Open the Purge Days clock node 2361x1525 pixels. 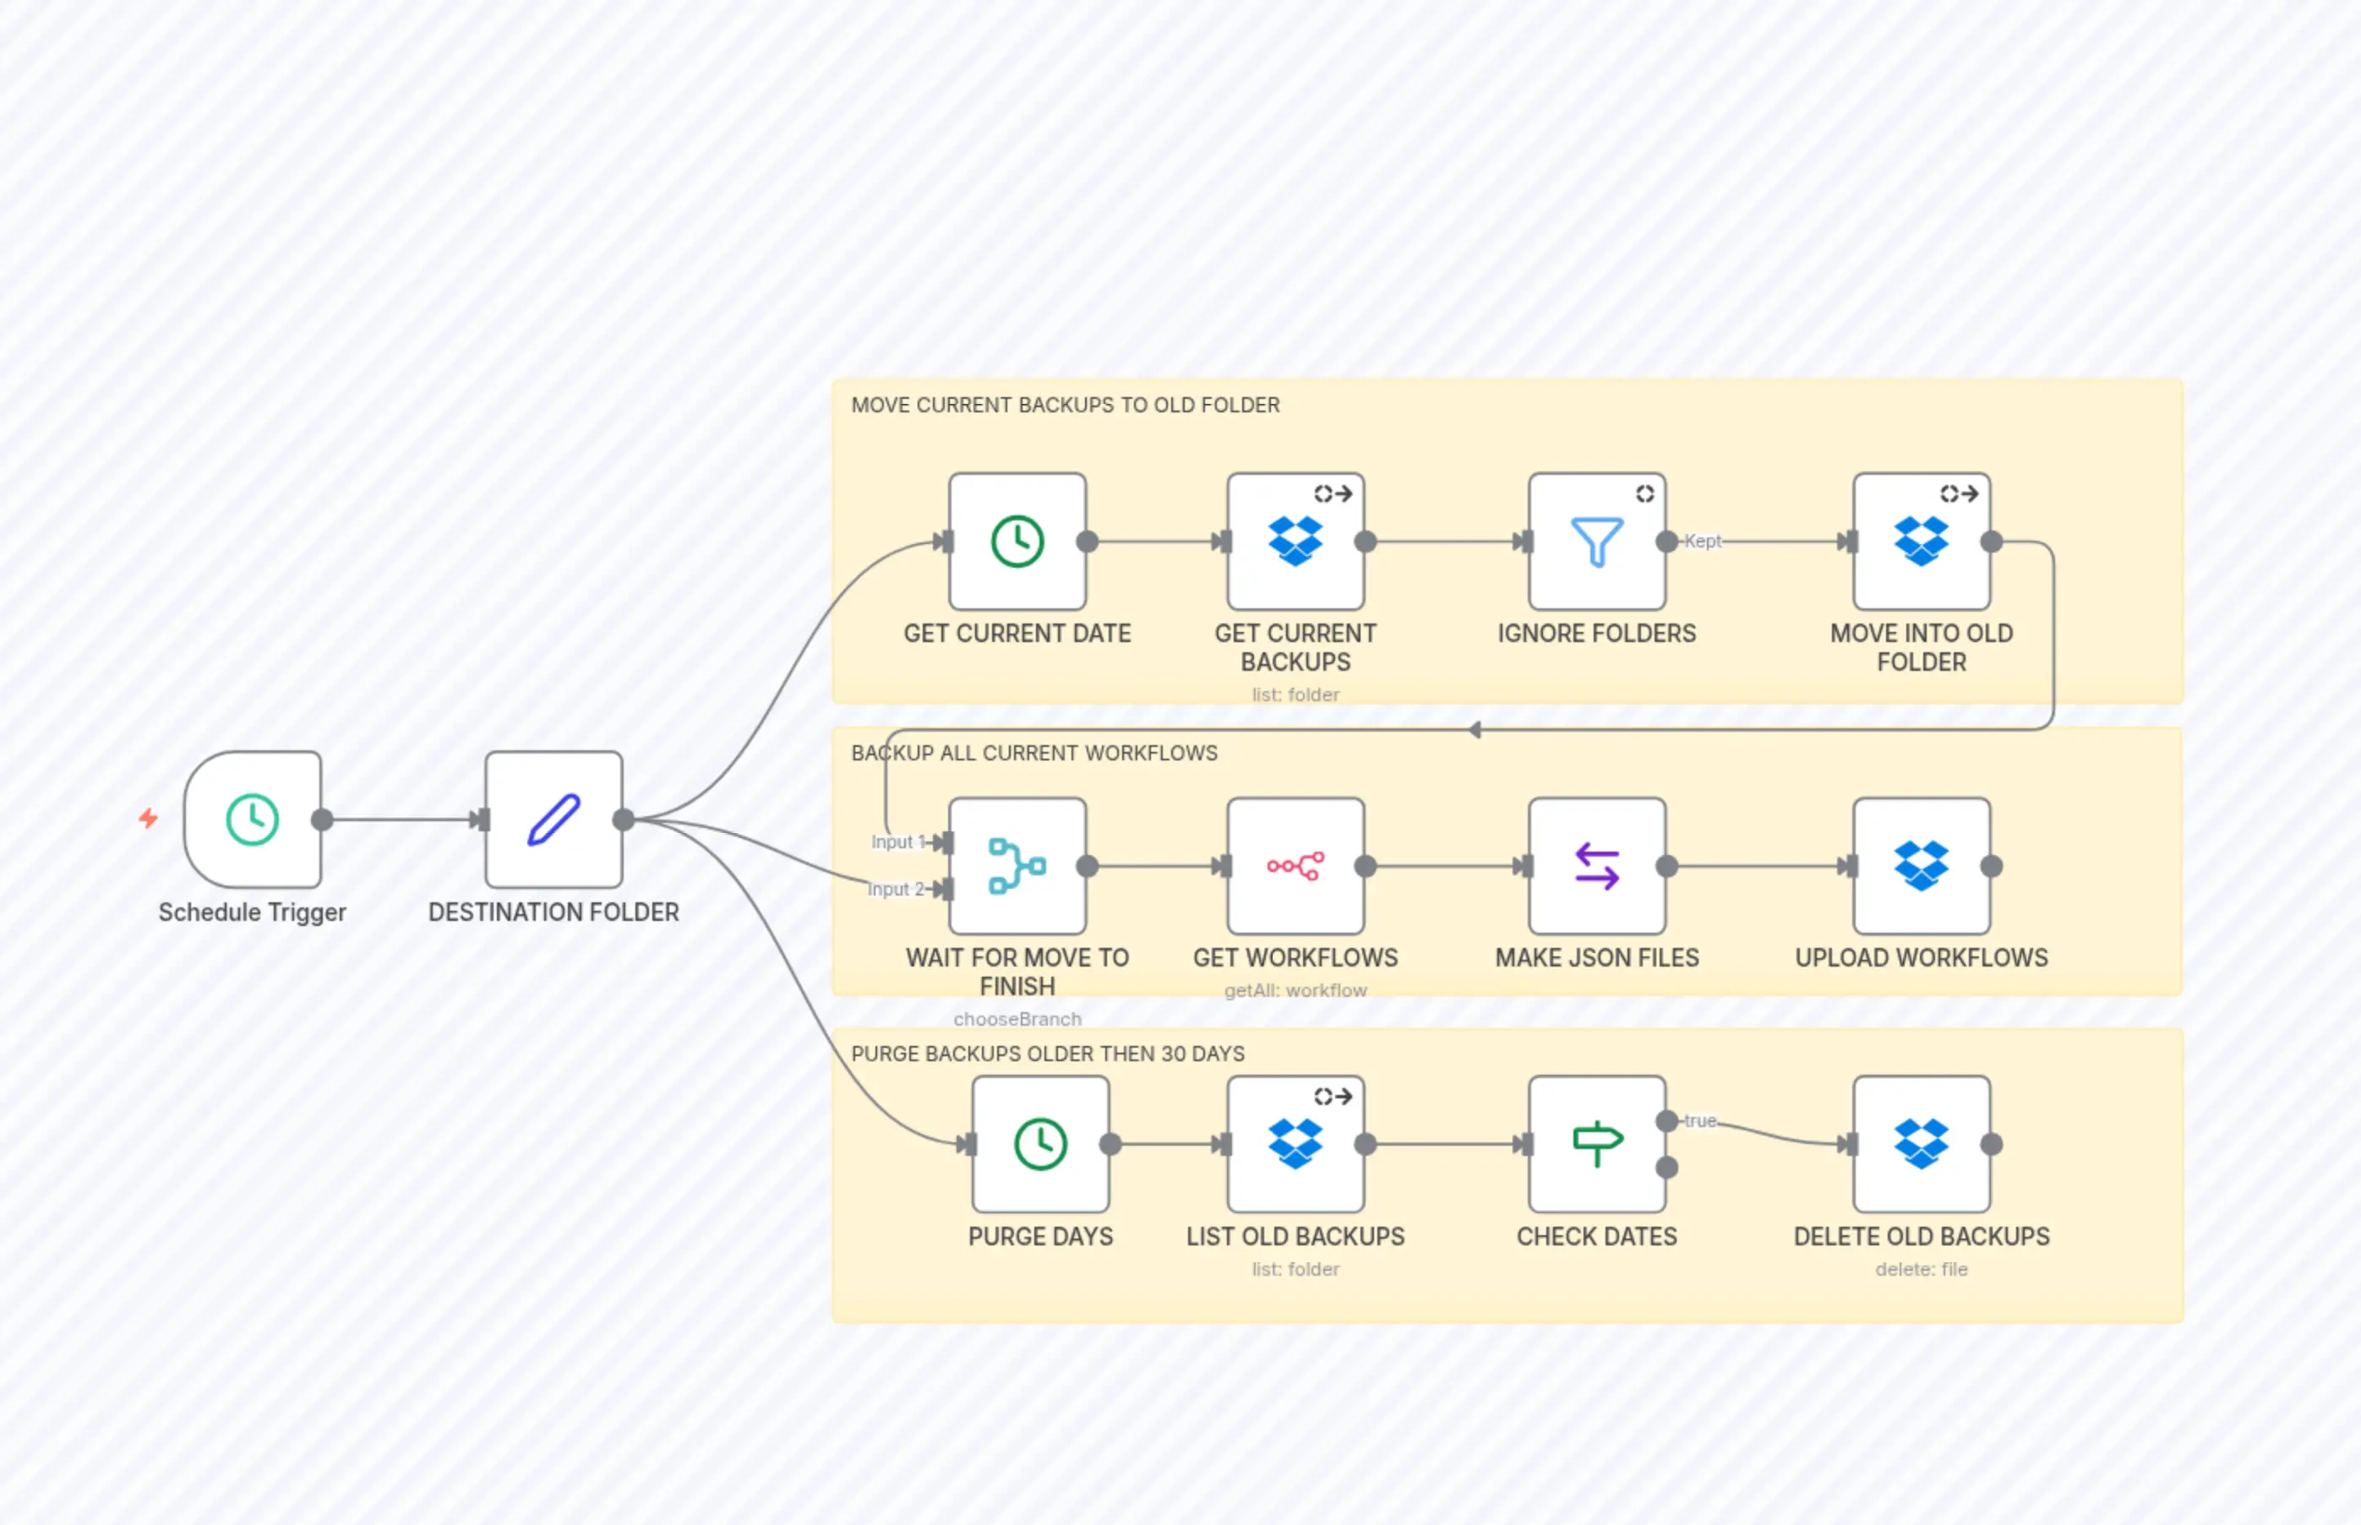click(1040, 1144)
